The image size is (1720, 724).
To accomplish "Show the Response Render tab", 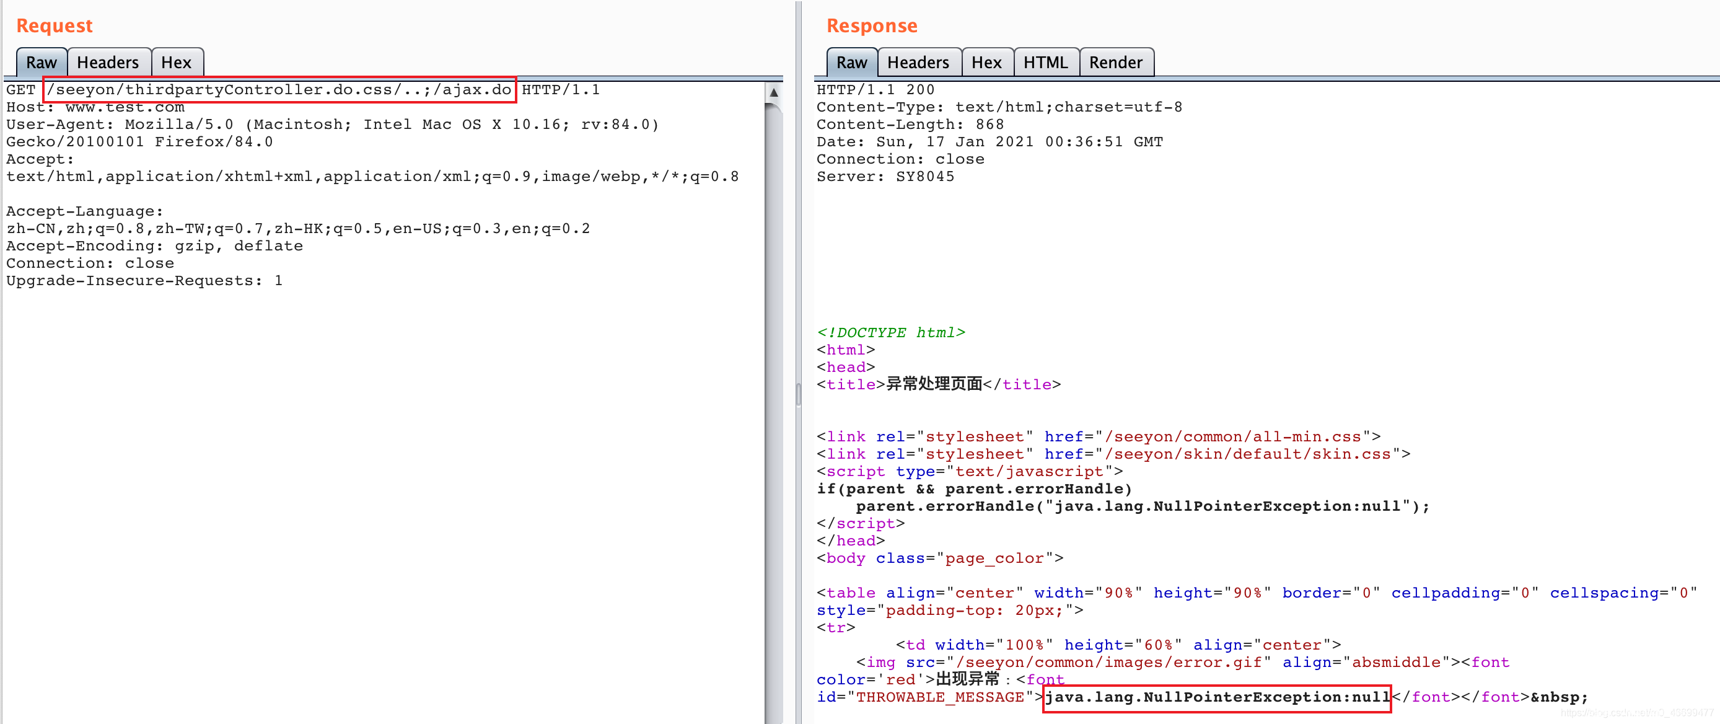I will pyautogui.click(x=1115, y=62).
